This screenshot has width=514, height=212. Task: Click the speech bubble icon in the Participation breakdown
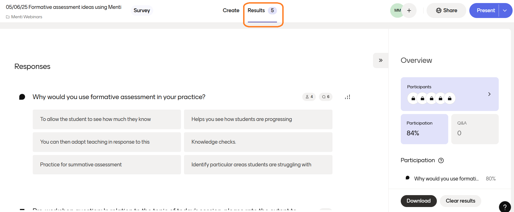(x=407, y=178)
